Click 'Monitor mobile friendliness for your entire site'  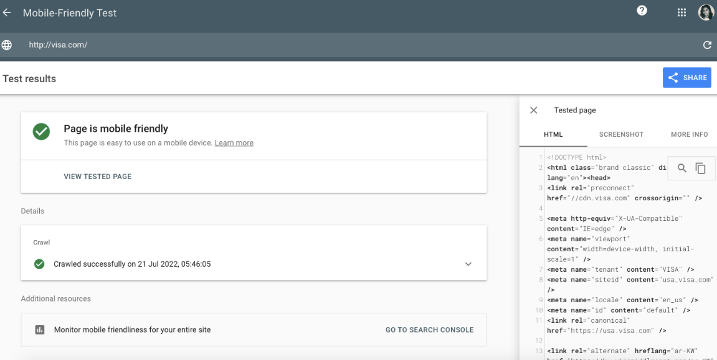[x=132, y=330]
